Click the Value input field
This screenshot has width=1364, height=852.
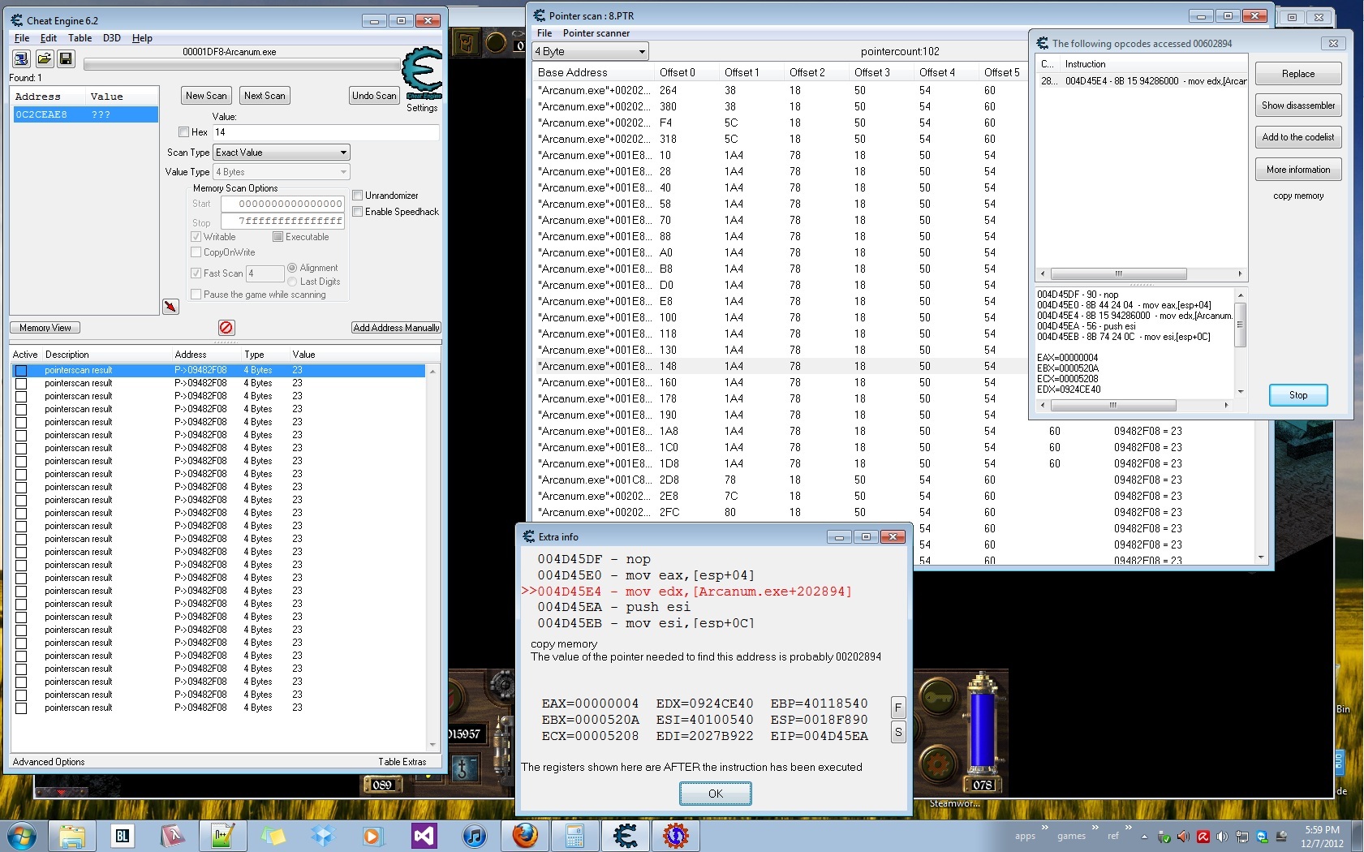326,132
